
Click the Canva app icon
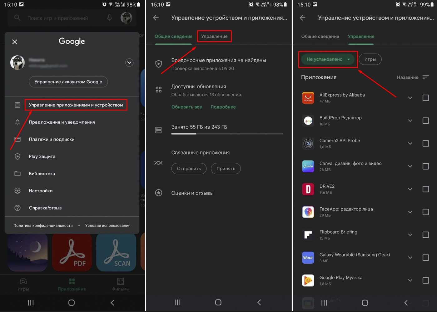click(x=308, y=166)
